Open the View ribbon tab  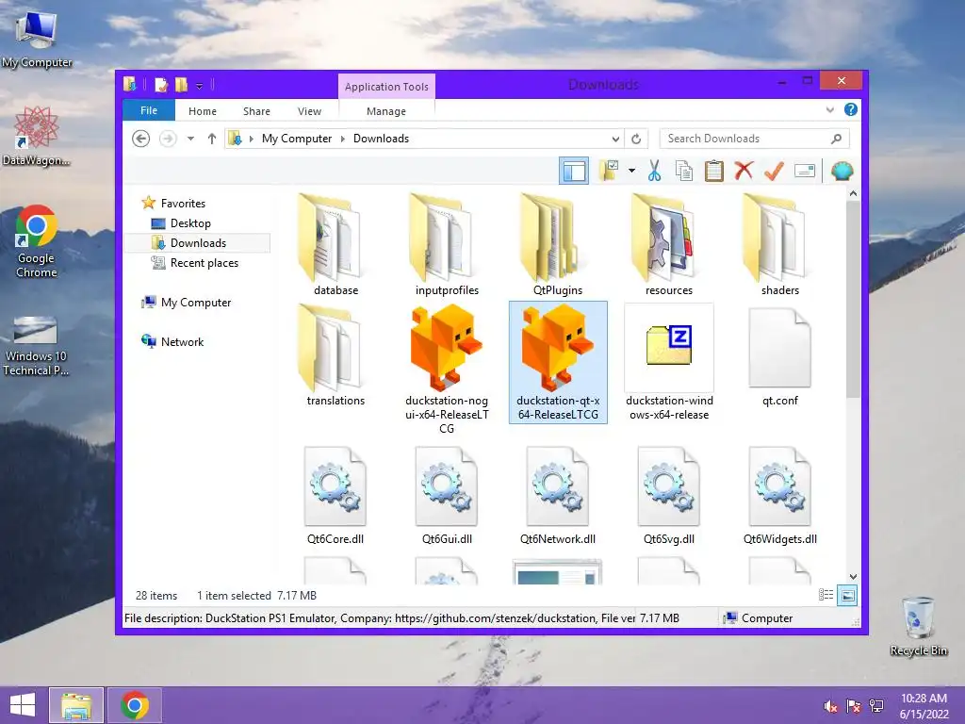pyautogui.click(x=309, y=111)
